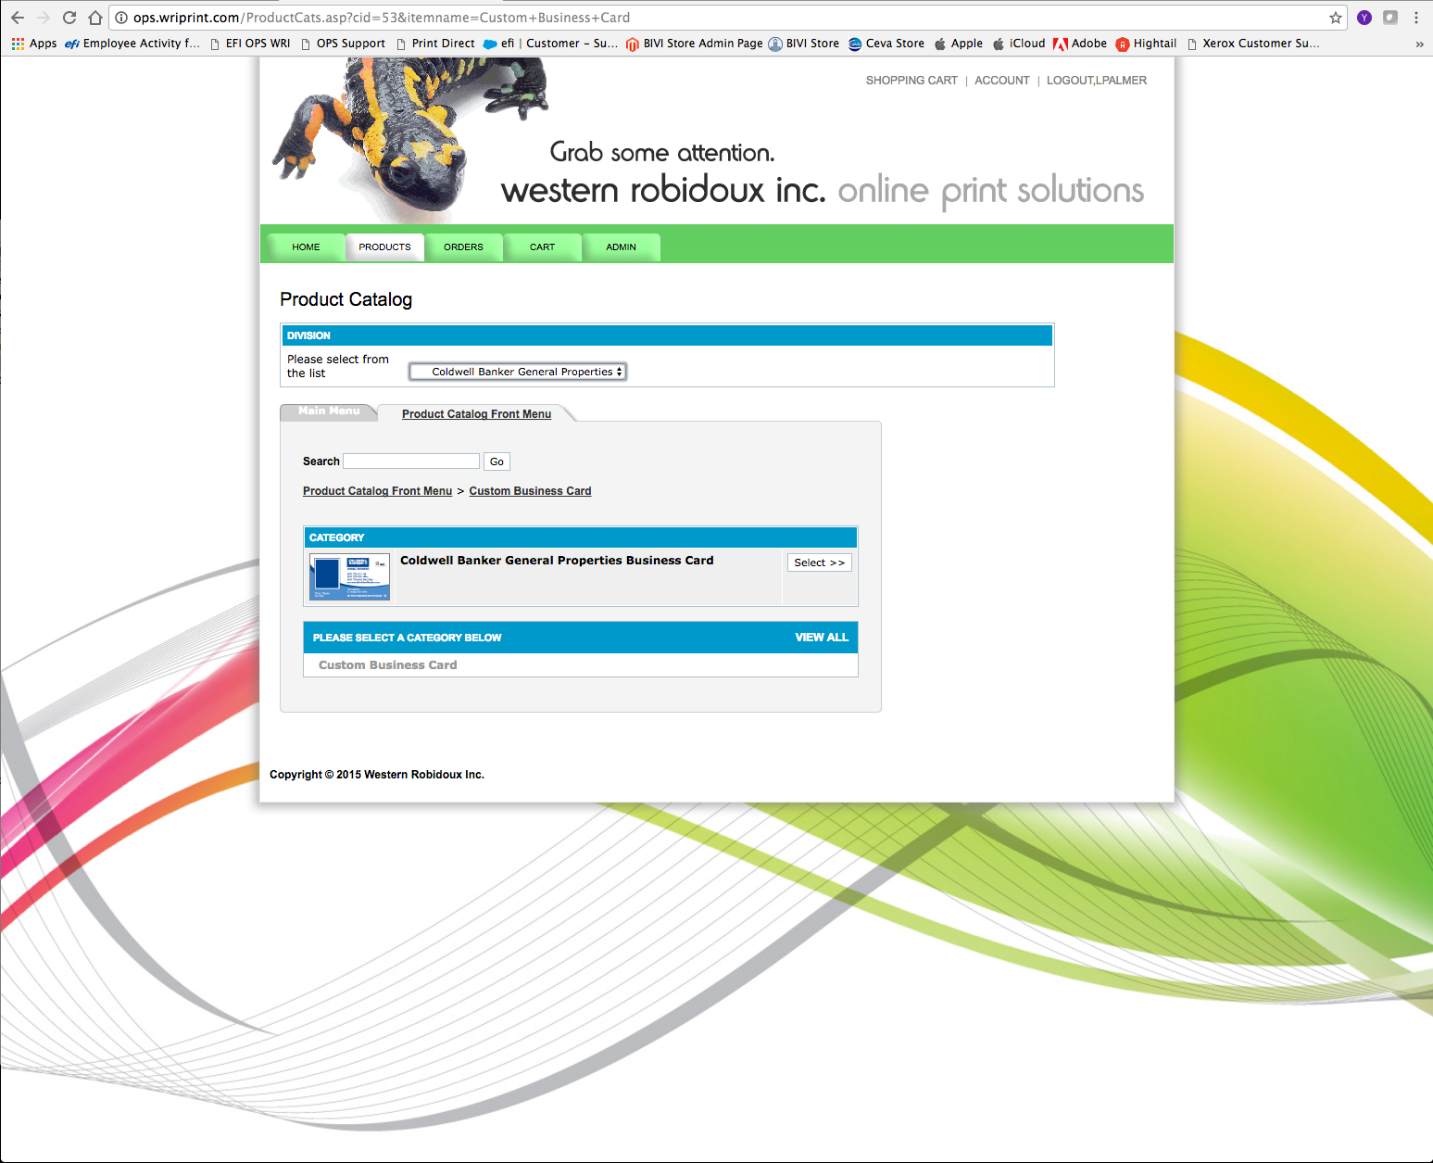Click the gray extension icon beside profile
1433x1163 pixels.
(x=1390, y=18)
